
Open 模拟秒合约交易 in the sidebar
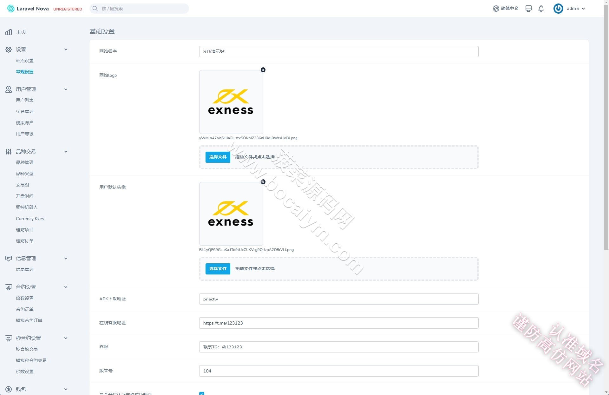point(31,360)
